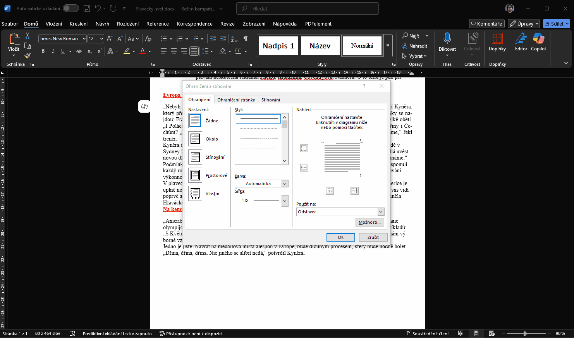574x338 pixels.
Task: Toggle the top border in preview
Action: coord(304,148)
